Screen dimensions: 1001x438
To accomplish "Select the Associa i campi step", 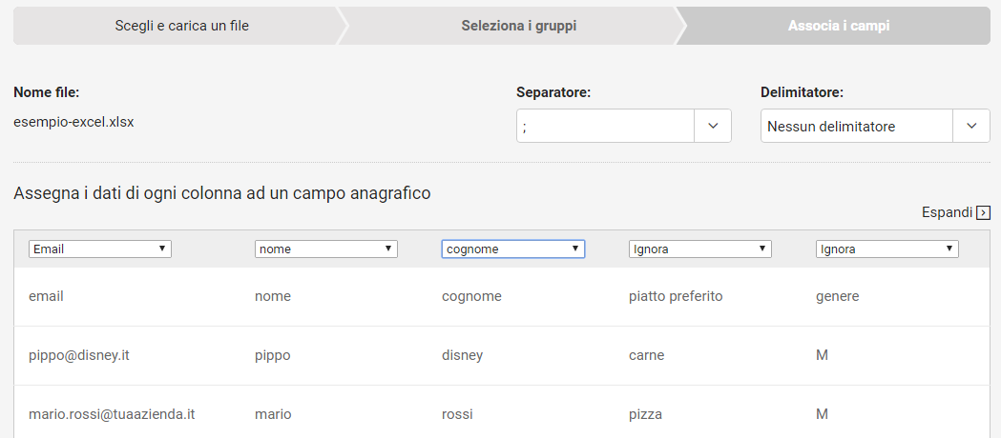I will 838,26.
